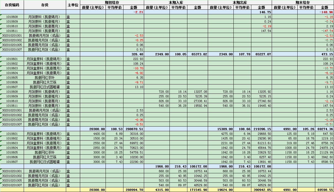Click "平均单价" header under 本期入库
This screenshot has width=334, height=192.
click(x=178, y=7)
